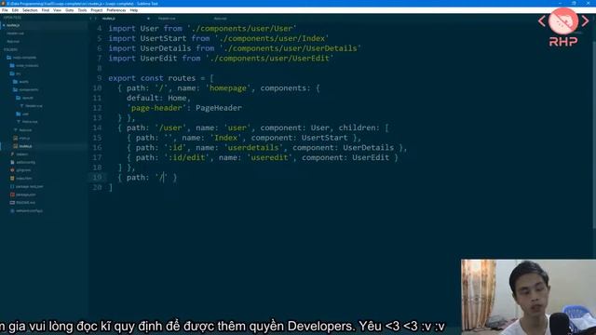This screenshot has height=335, width=596.
Task: Click the 'userdetails' string on line 16
Action: 253,147
